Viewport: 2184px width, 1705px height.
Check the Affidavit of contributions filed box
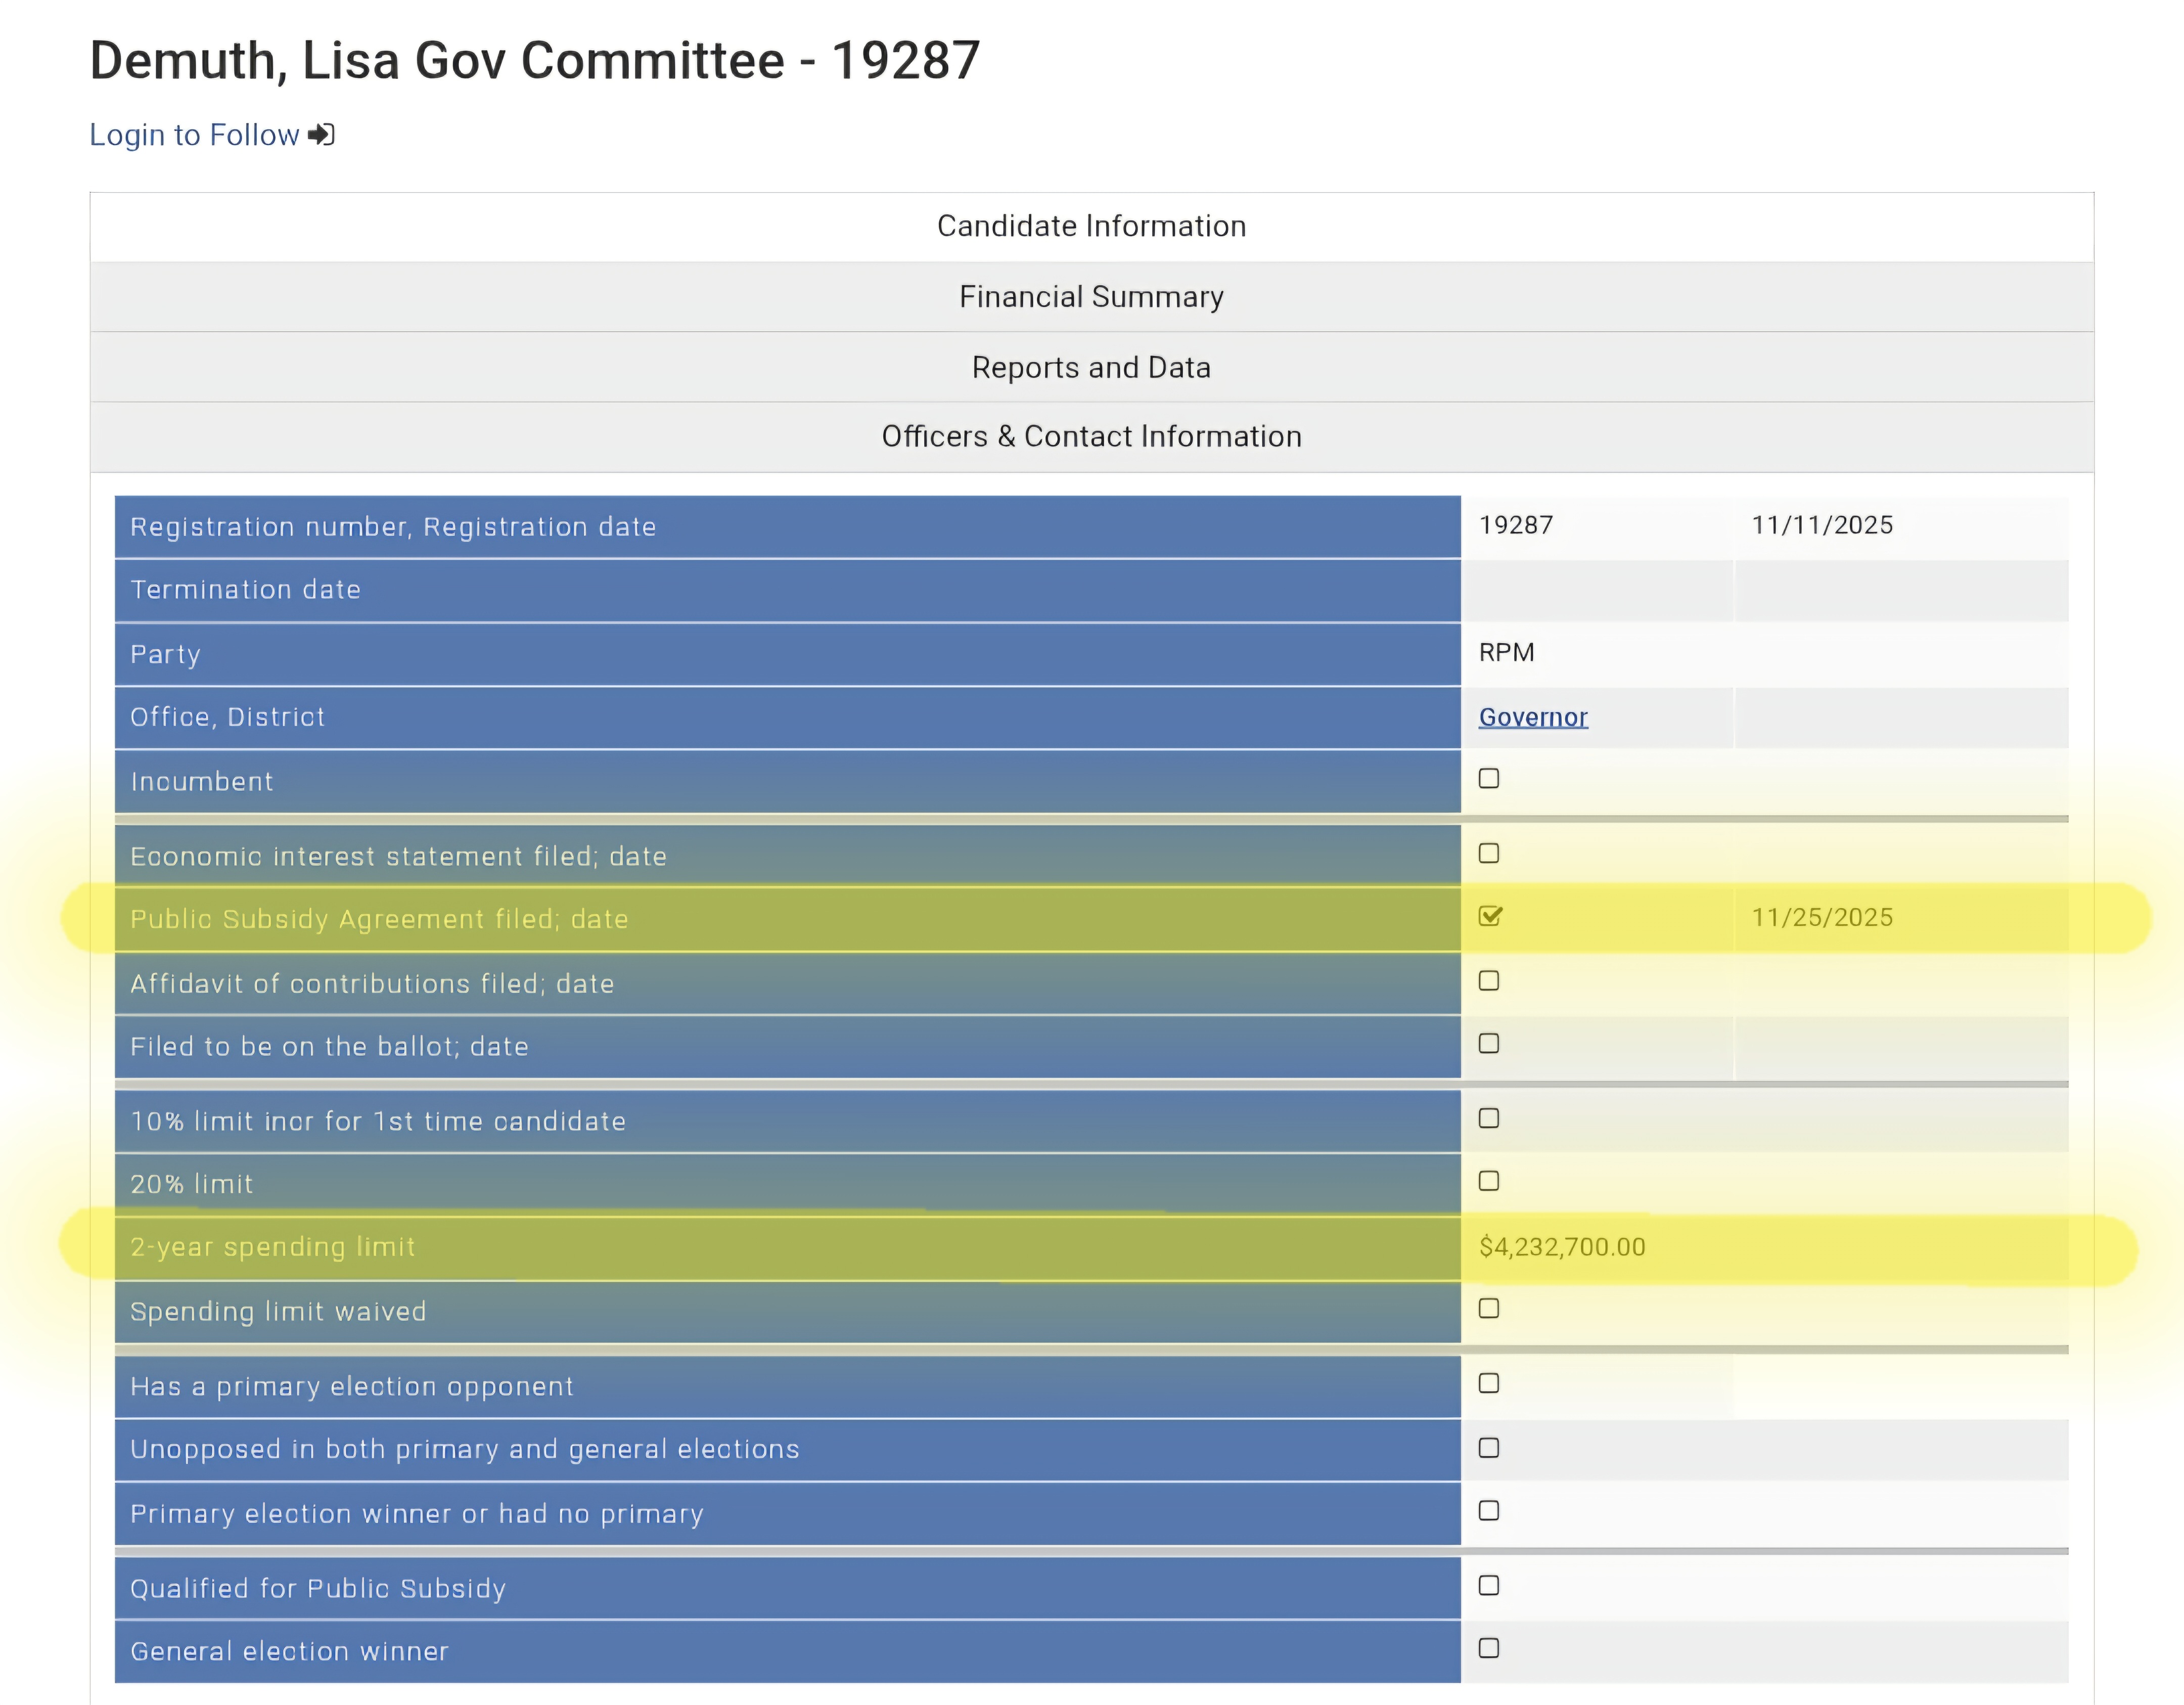coord(1488,981)
